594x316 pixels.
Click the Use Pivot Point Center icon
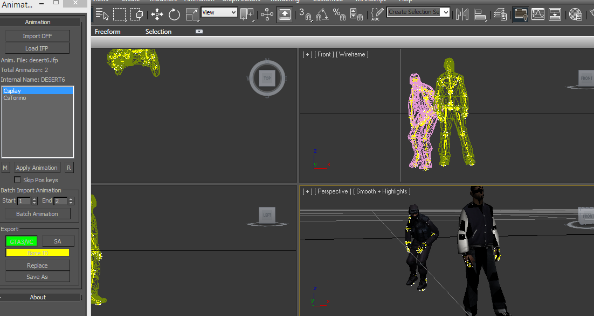[247, 15]
